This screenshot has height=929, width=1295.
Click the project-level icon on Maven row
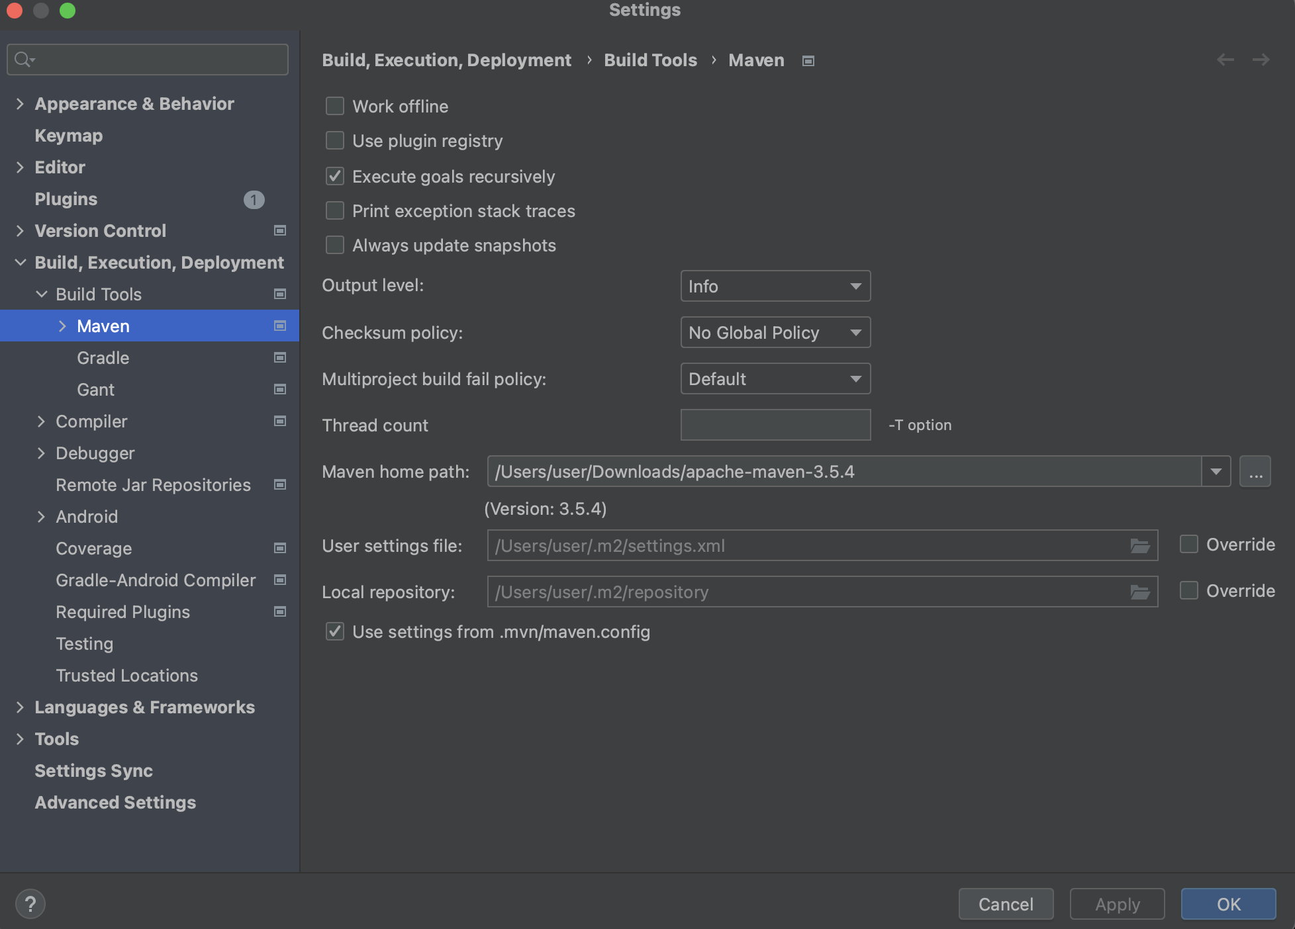[x=280, y=326]
